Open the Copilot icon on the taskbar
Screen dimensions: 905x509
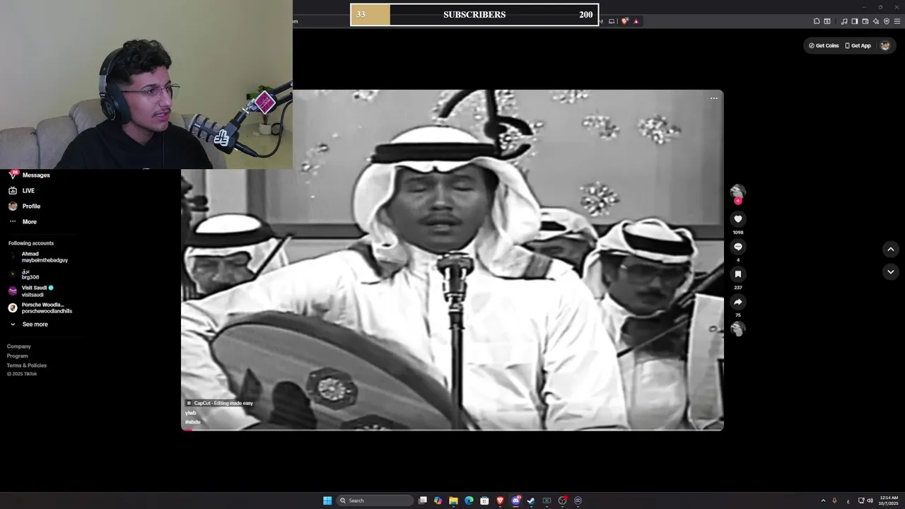click(438, 501)
